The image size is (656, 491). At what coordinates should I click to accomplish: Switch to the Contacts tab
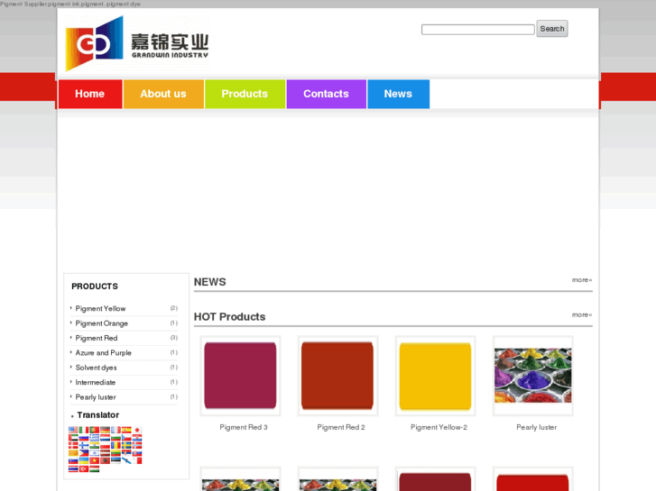coord(327,94)
